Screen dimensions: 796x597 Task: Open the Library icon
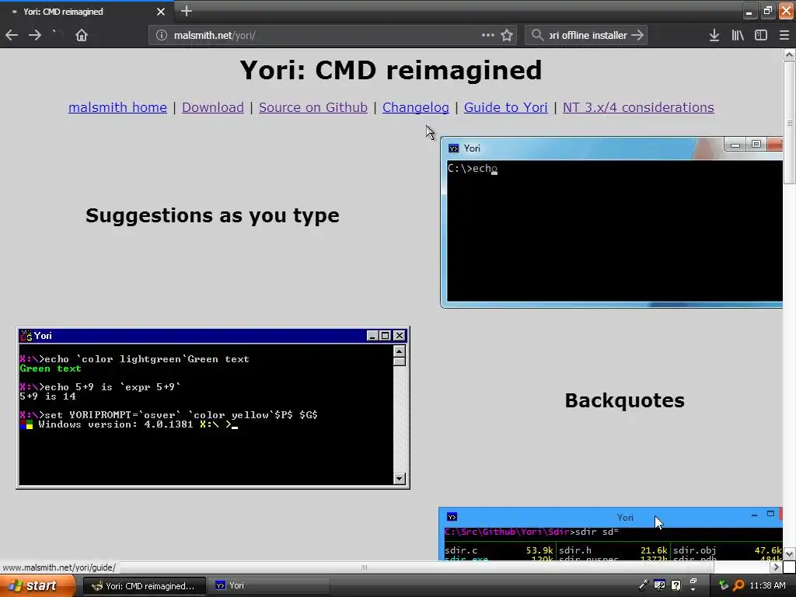point(738,35)
